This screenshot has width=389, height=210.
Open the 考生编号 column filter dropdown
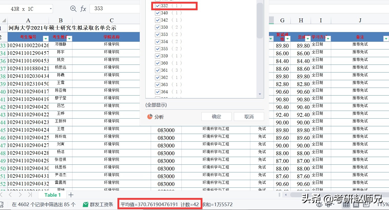tap(46, 38)
